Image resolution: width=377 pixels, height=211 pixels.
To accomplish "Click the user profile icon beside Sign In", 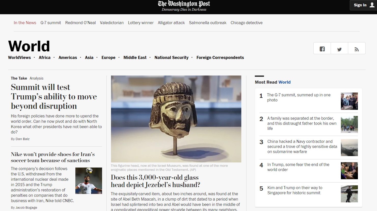I will (x=372, y=5).
